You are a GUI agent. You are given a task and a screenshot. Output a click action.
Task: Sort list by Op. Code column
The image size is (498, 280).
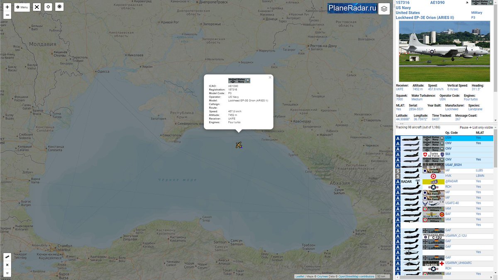coord(451,133)
